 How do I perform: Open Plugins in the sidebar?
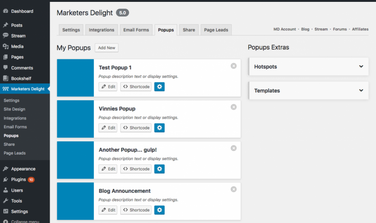pos(18,180)
